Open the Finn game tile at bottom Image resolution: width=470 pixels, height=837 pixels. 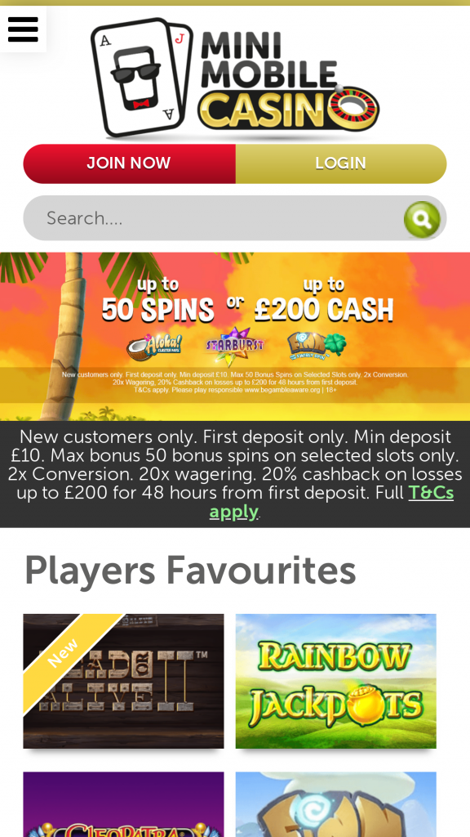(335, 804)
